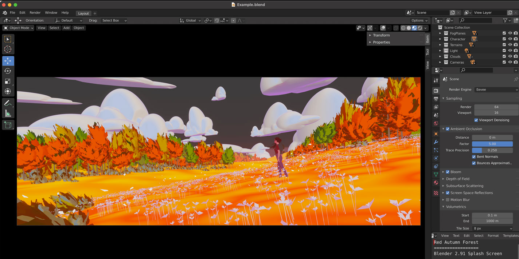The width and height of the screenshot is (519, 259).
Task: Switch to the Tool tab in the sidebar
Action: click(x=428, y=52)
